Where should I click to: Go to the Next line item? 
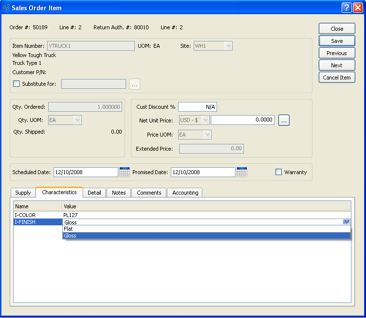click(x=337, y=65)
